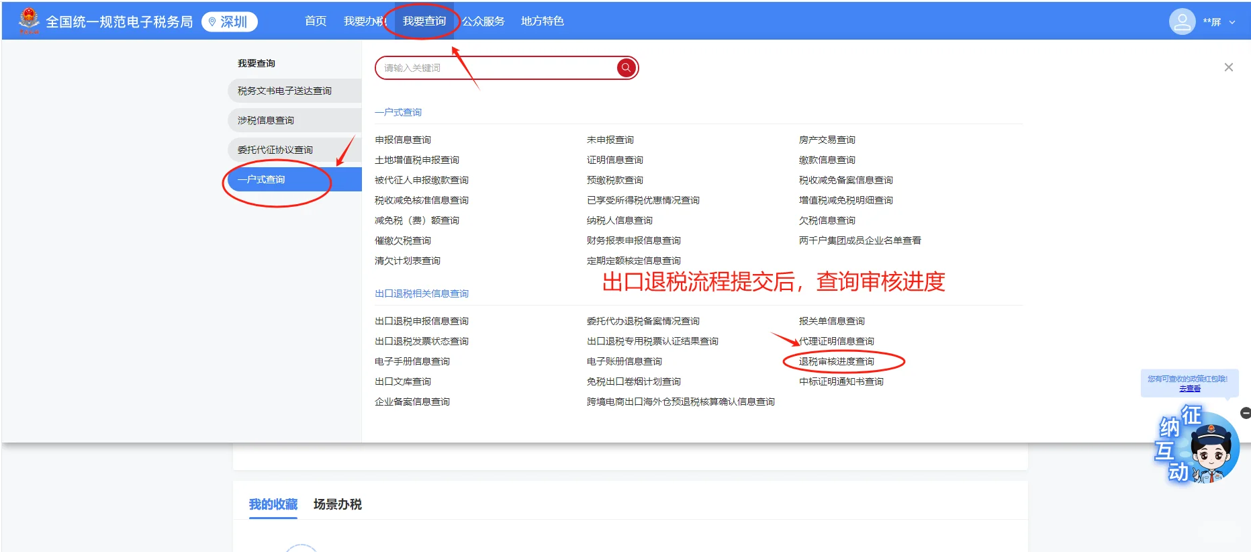This screenshot has height=552, width=1251.
Task: Open 财务报表申报信息查询 link
Action: pos(634,240)
